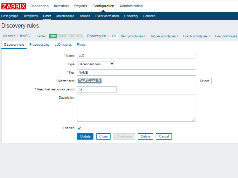Go to Hosts submenu
Image resolution: width=238 pixels, height=178 pixels.
(x=47, y=16)
